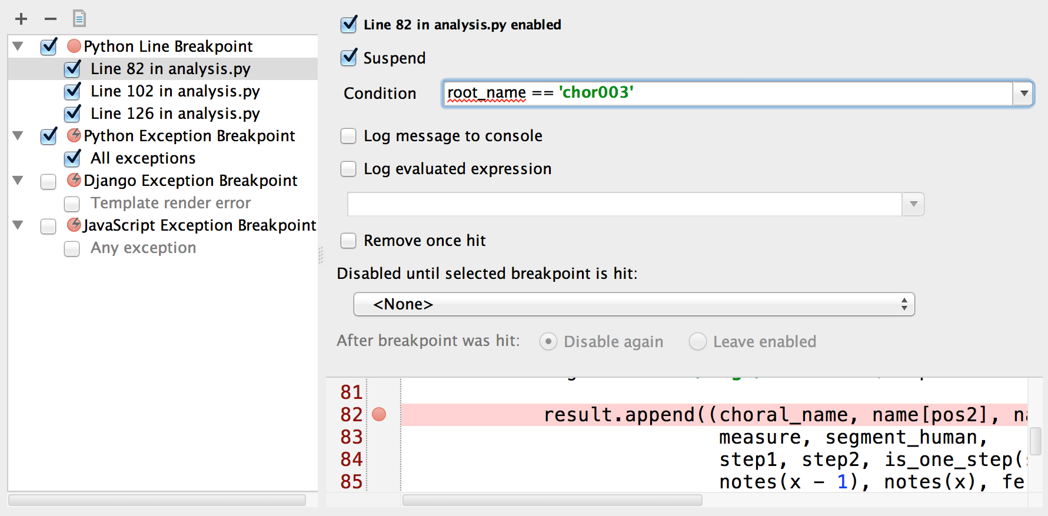
Task: Select the Leave enabled radio button
Action: (697, 341)
